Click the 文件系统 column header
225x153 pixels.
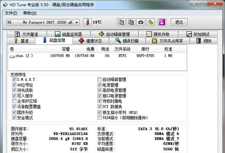[x=122, y=49]
